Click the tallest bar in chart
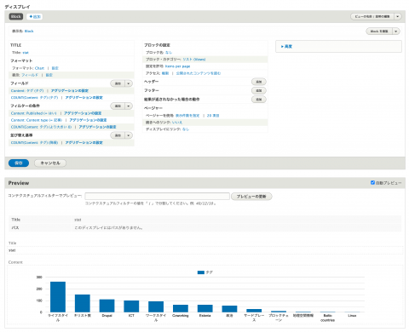The height and width of the screenshot is (332, 409). pos(58,297)
